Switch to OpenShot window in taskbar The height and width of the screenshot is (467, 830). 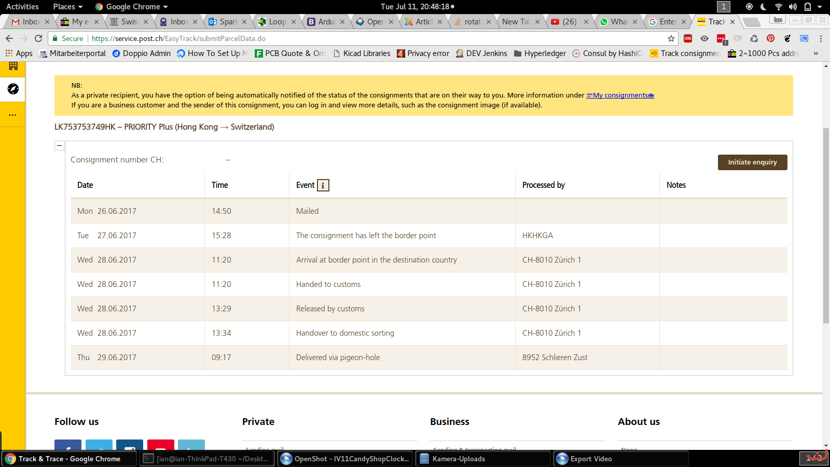click(x=345, y=459)
